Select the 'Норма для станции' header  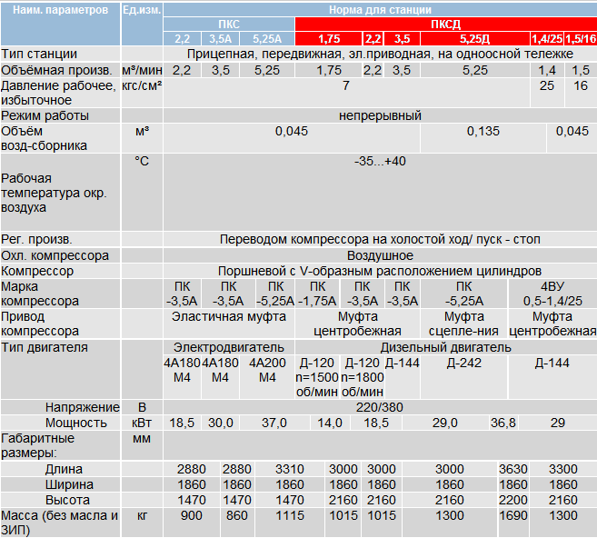point(380,10)
